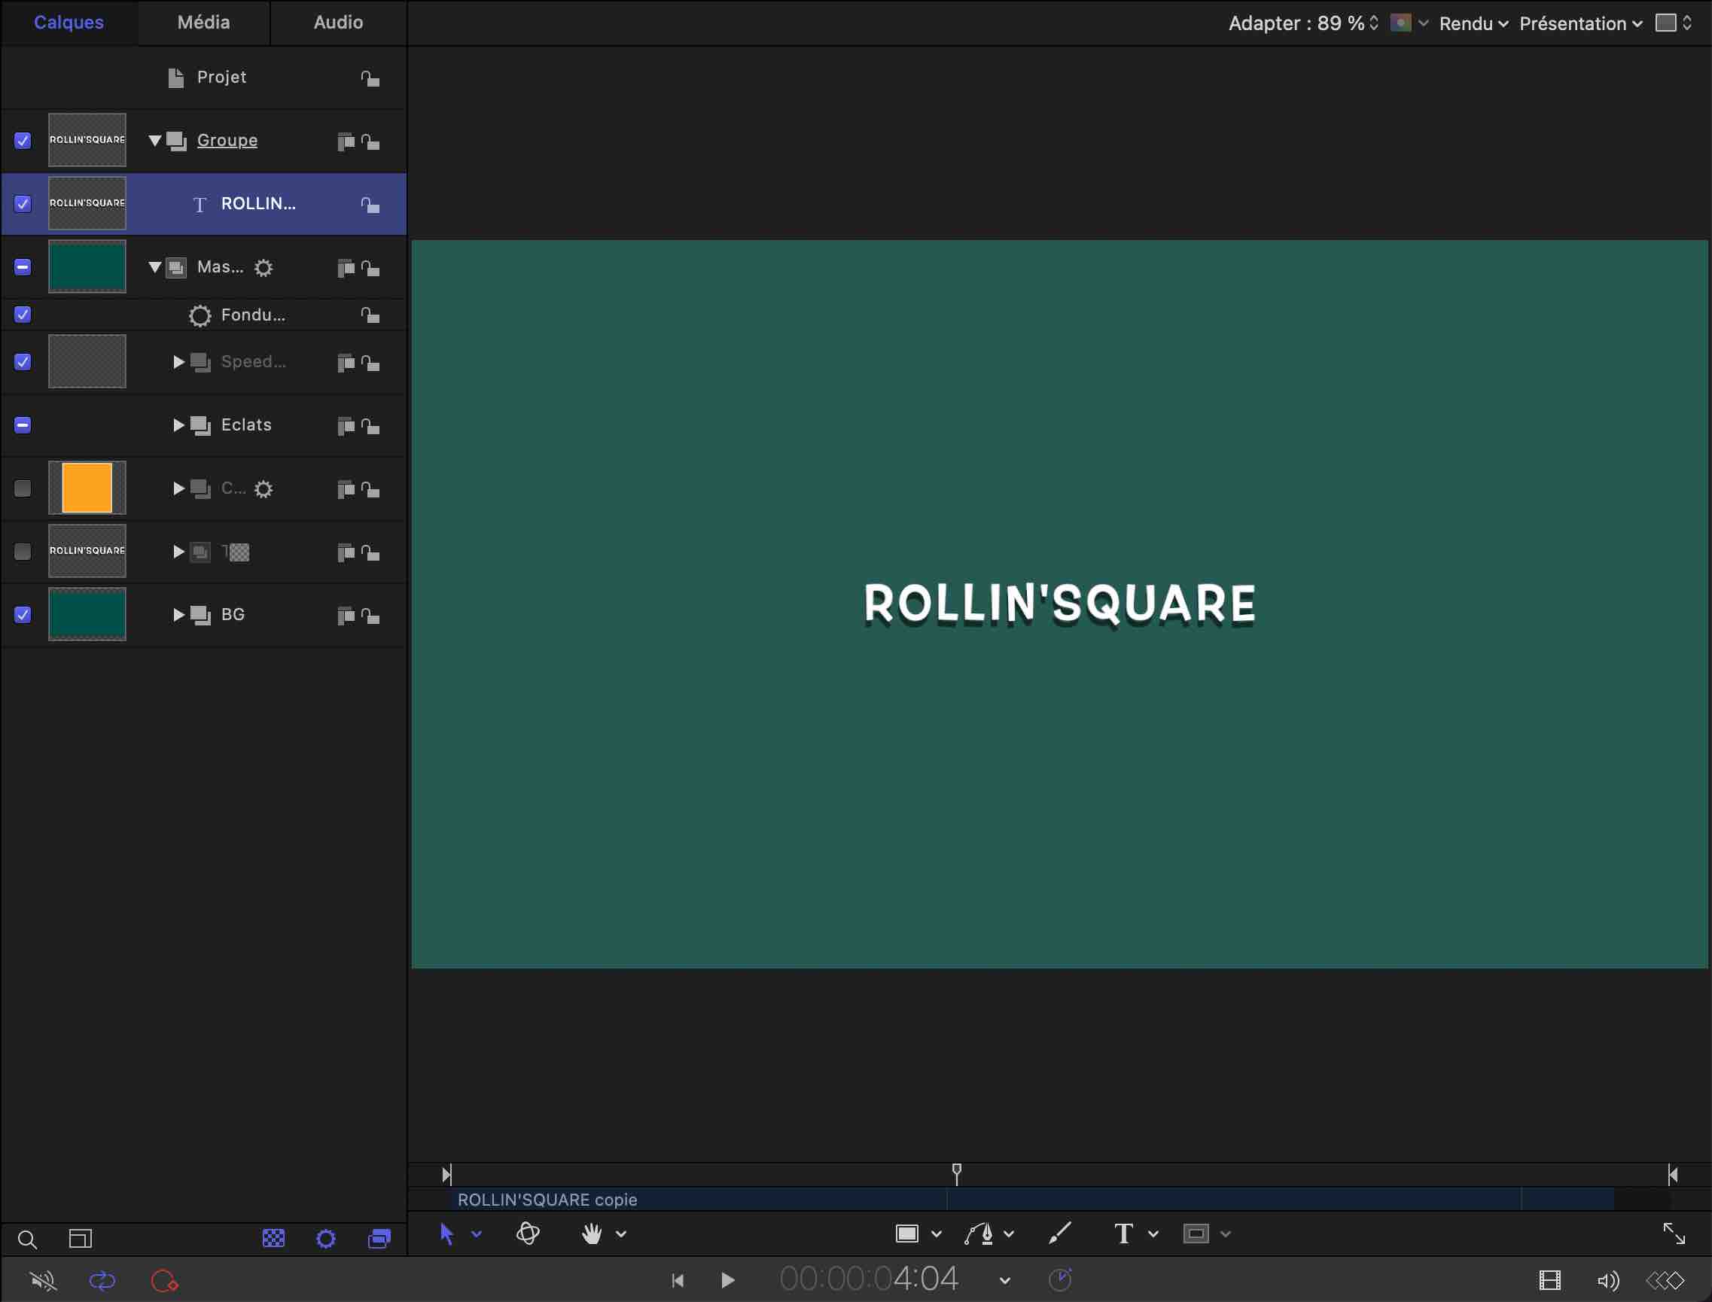Click the Groupe layer thumbnail
Screen dimensions: 1712x1302
click(x=87, y=140)
